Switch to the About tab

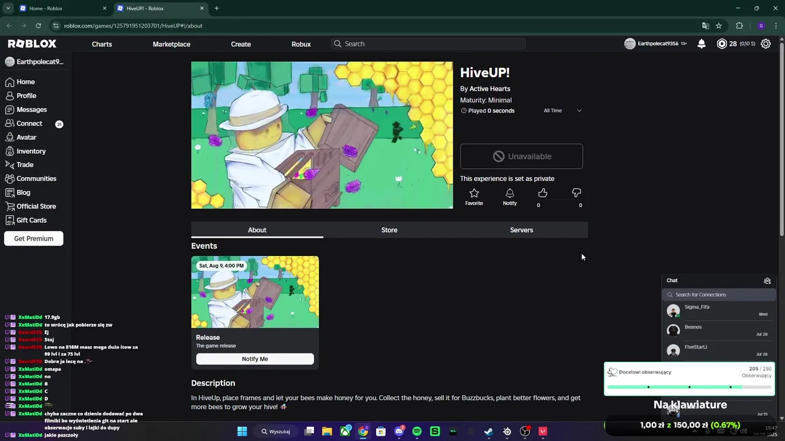coord(257,230)
